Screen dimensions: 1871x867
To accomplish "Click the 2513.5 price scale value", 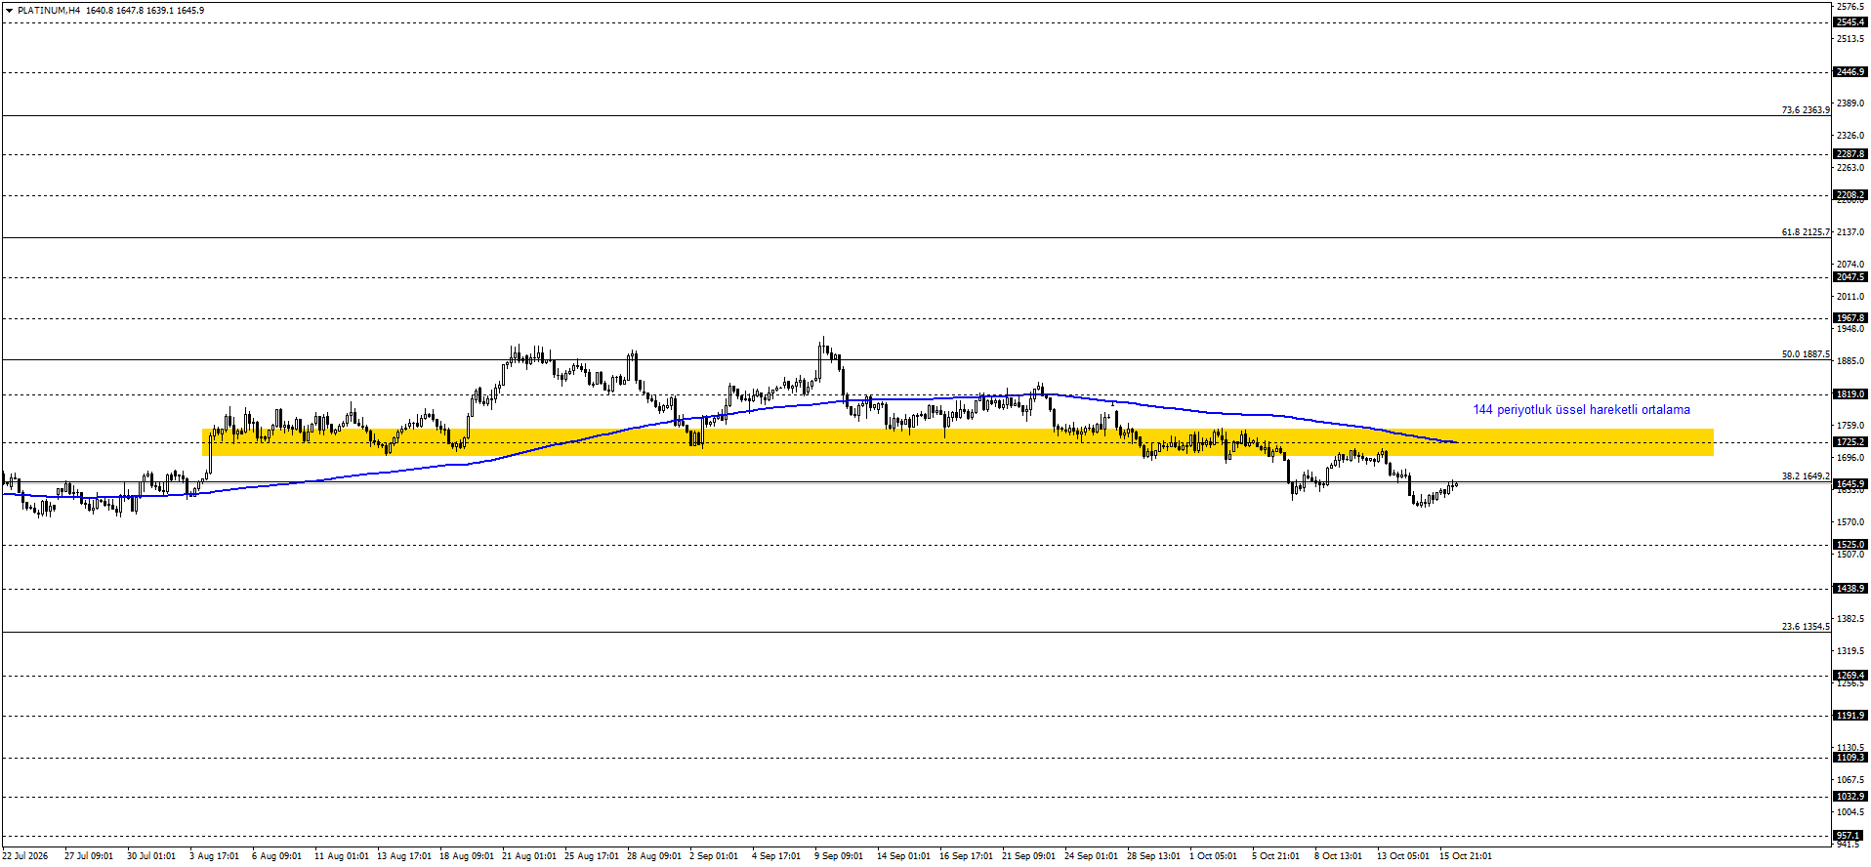I will click(x=1850, y=39).
